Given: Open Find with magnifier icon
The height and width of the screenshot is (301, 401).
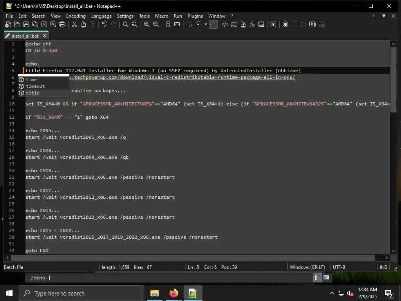Looking at the screenshot, I should coord(126,24).
